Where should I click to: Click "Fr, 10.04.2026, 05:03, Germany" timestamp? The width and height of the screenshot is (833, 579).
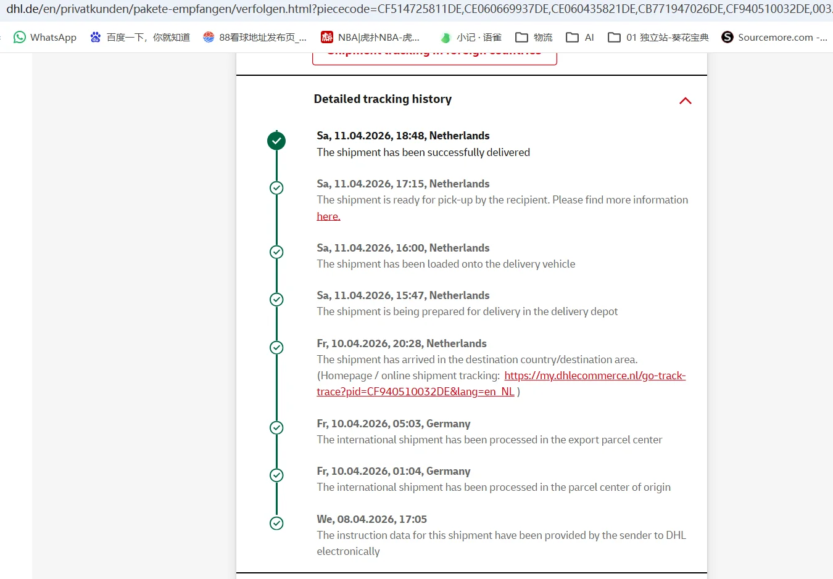tap(394, 424)
